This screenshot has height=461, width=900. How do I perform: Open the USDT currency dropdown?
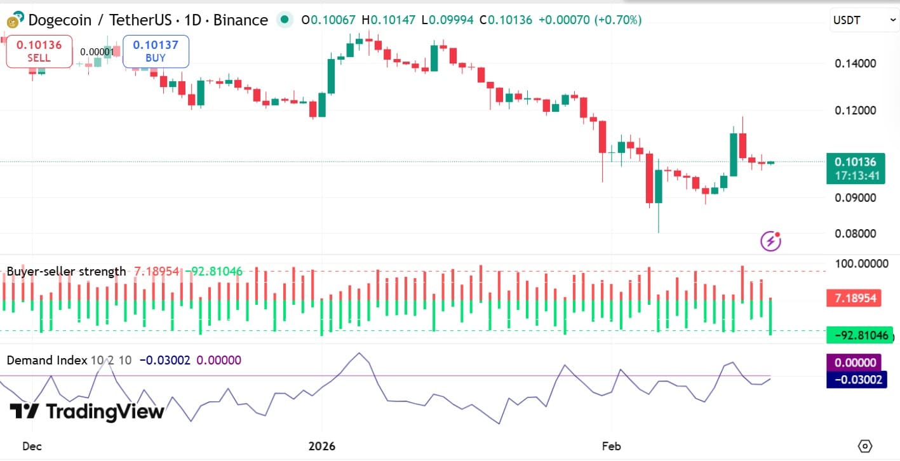(x=864, y=20)
